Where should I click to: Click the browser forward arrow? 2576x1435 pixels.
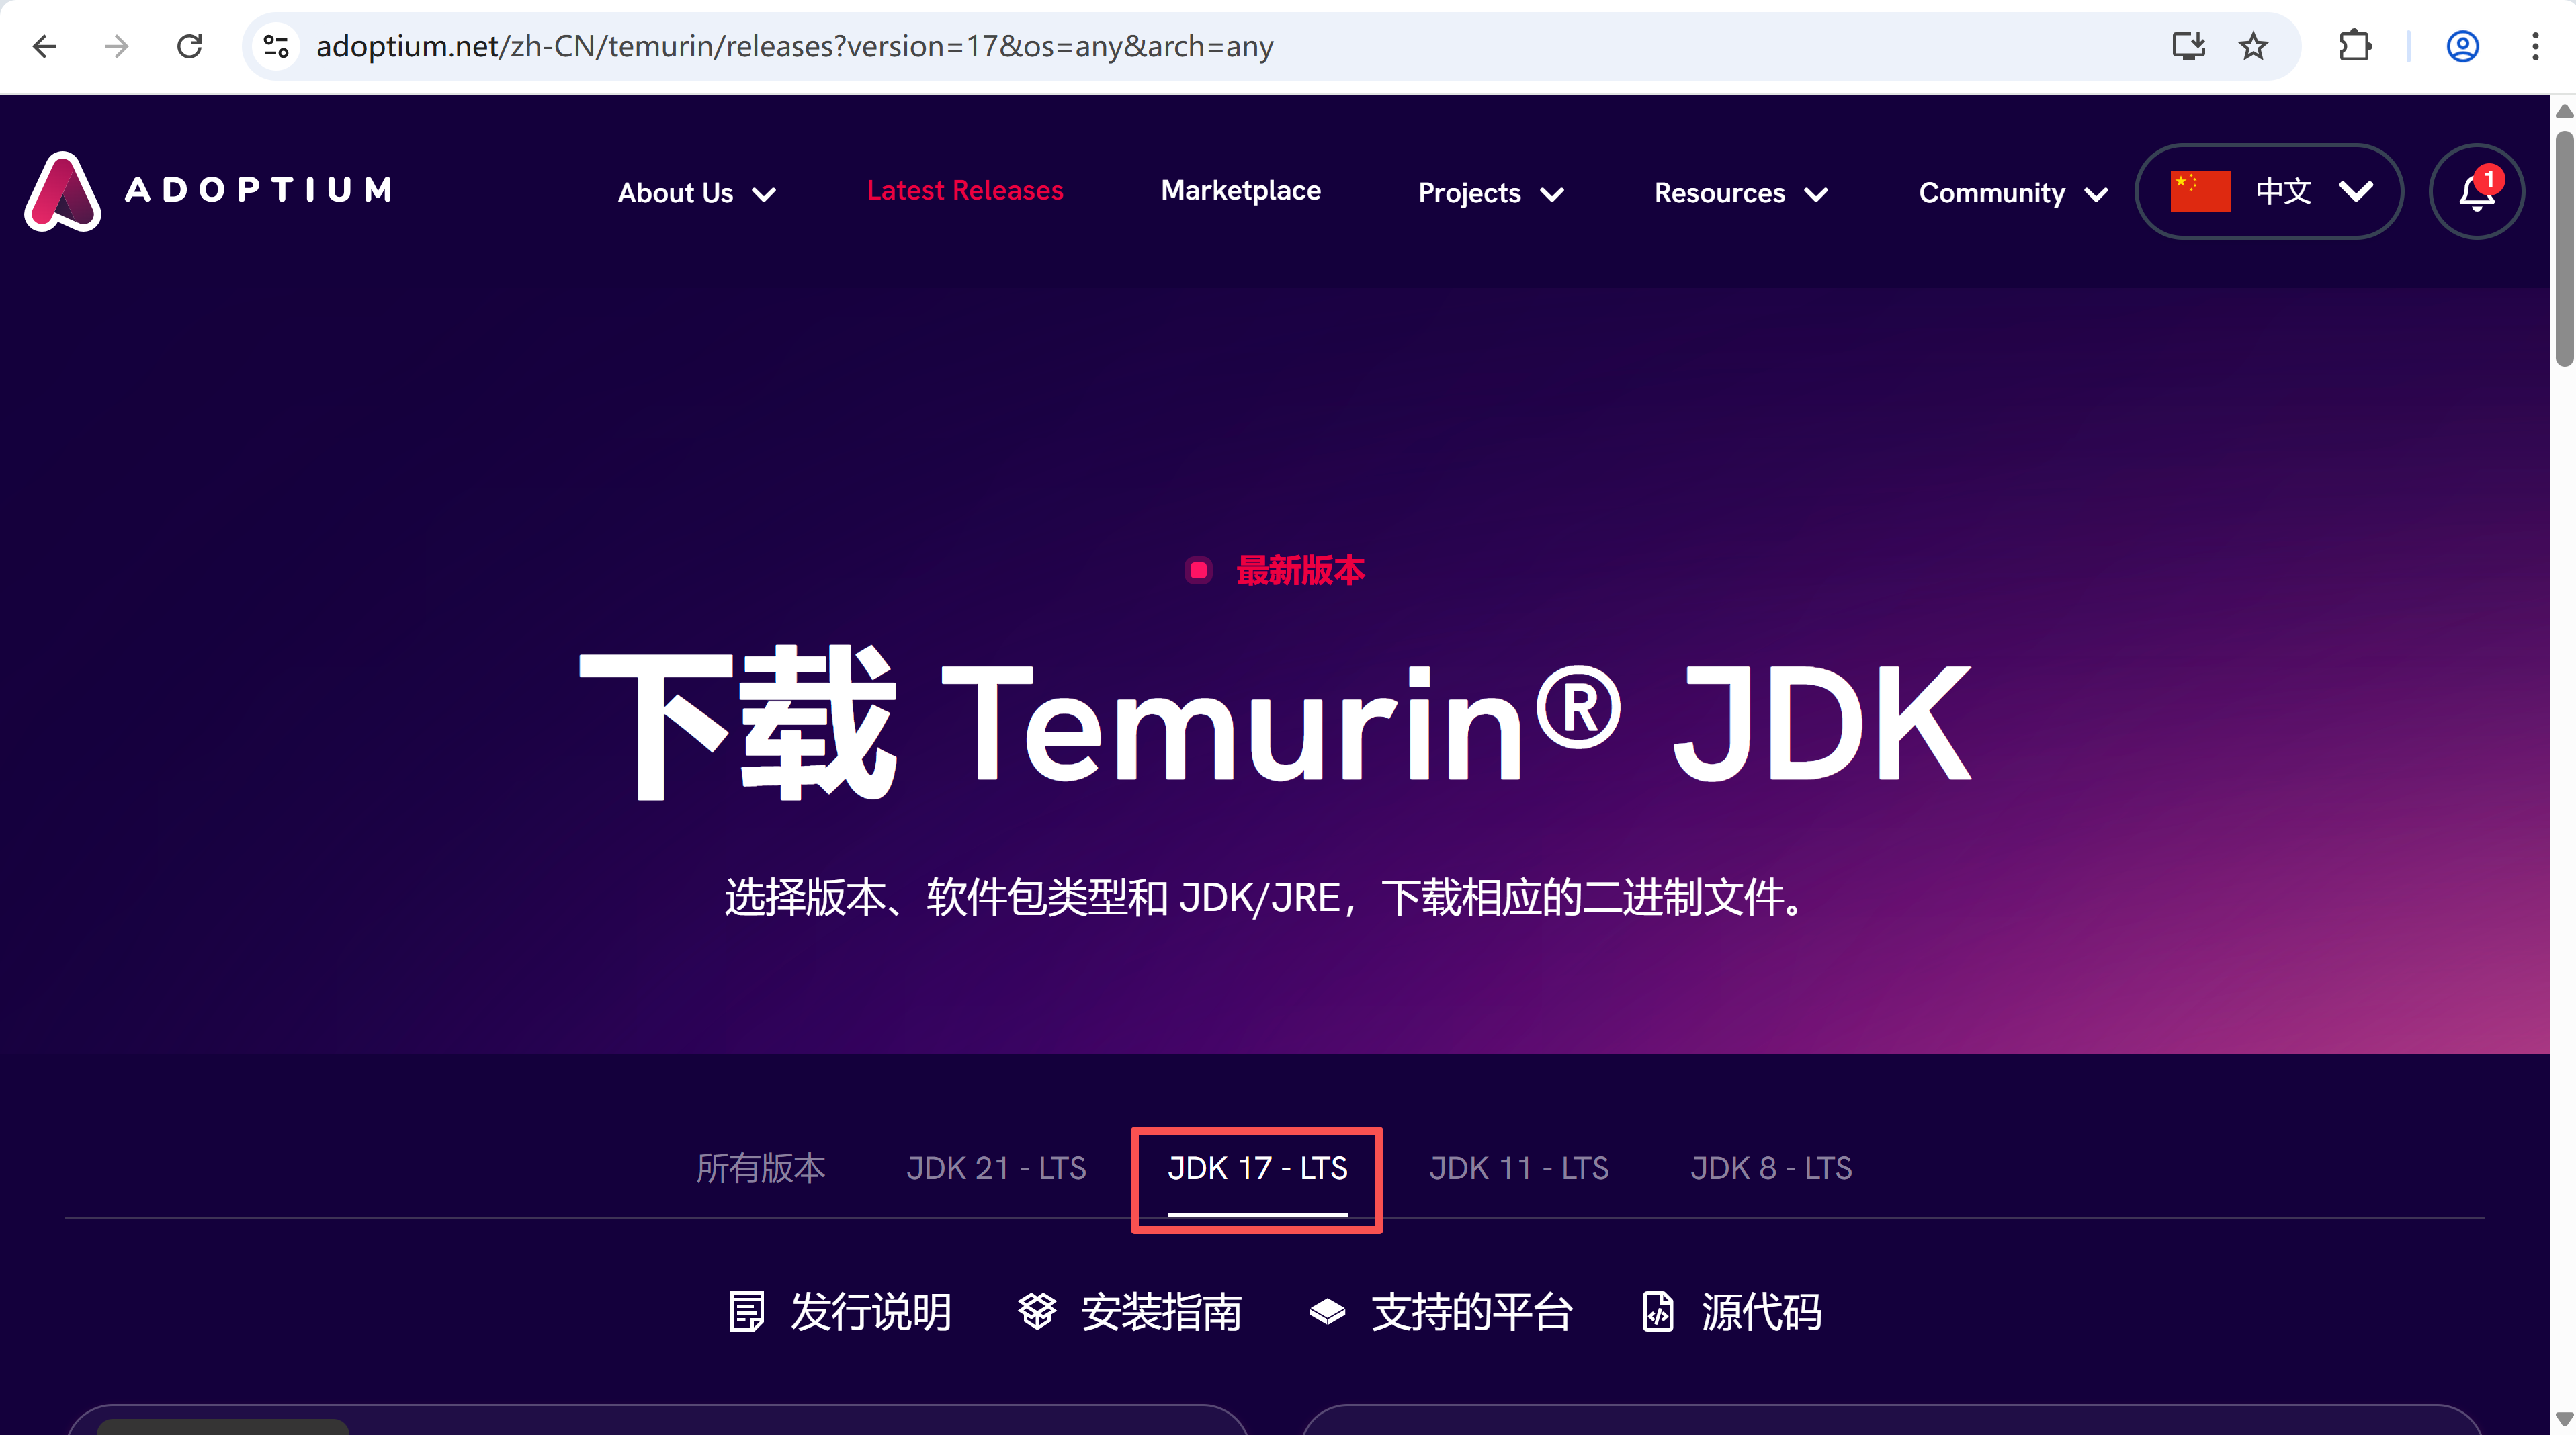coord(117,46)
